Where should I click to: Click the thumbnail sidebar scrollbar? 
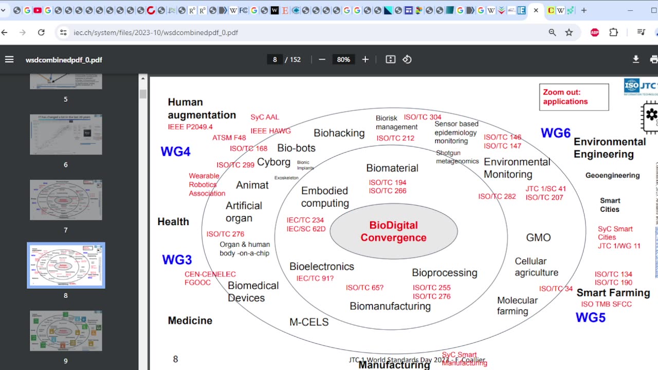click(x=143, y=94)
